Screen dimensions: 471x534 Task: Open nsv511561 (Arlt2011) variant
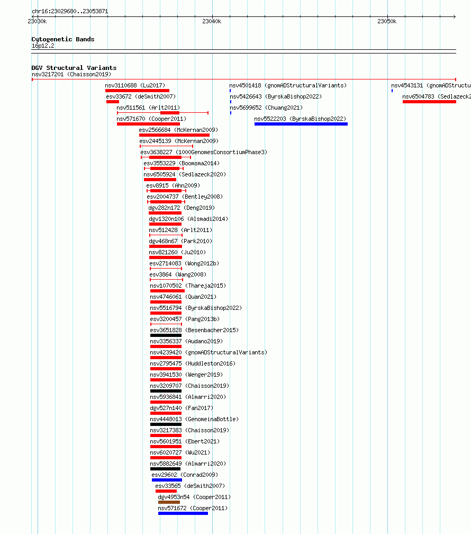pyautogui.click(x=148, y=108)
